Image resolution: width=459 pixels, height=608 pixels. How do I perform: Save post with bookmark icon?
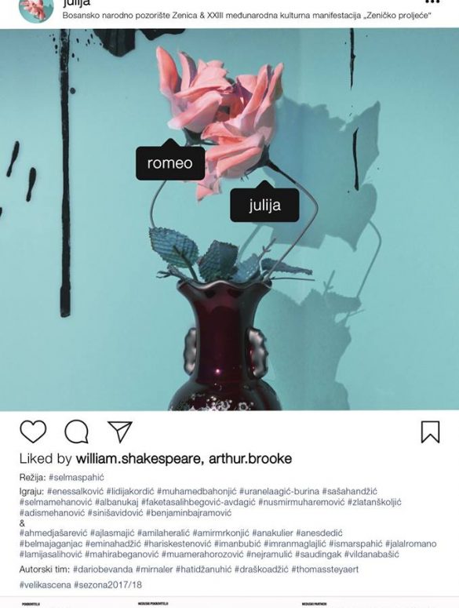pos(430,431)
